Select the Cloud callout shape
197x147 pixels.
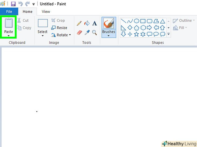[x=163, y=34]
